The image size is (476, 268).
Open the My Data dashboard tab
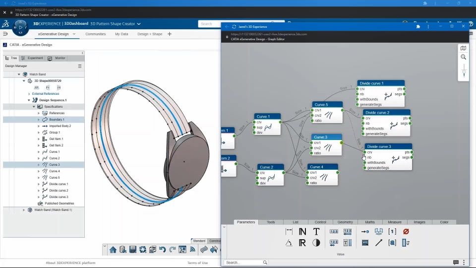(121, 34)
